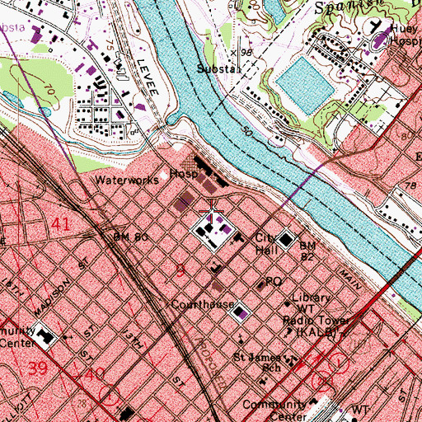Click the 78 elevation label at right edge
The width and height of the screenshot is (422, 422).
point(410,185)
